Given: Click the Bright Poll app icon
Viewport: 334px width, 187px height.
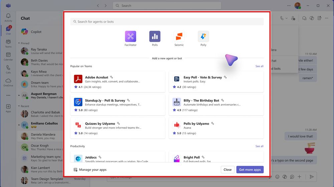Looking at the screenshot, I should point(177,159).
